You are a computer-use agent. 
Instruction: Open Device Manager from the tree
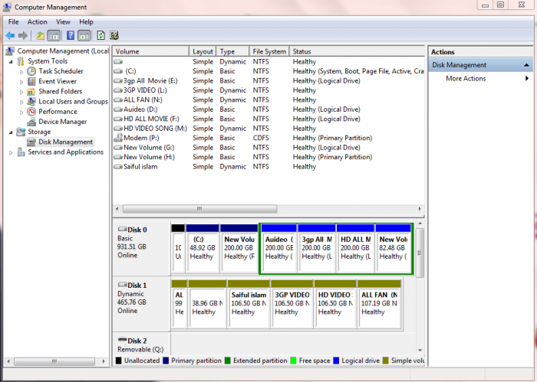(62, 122)
